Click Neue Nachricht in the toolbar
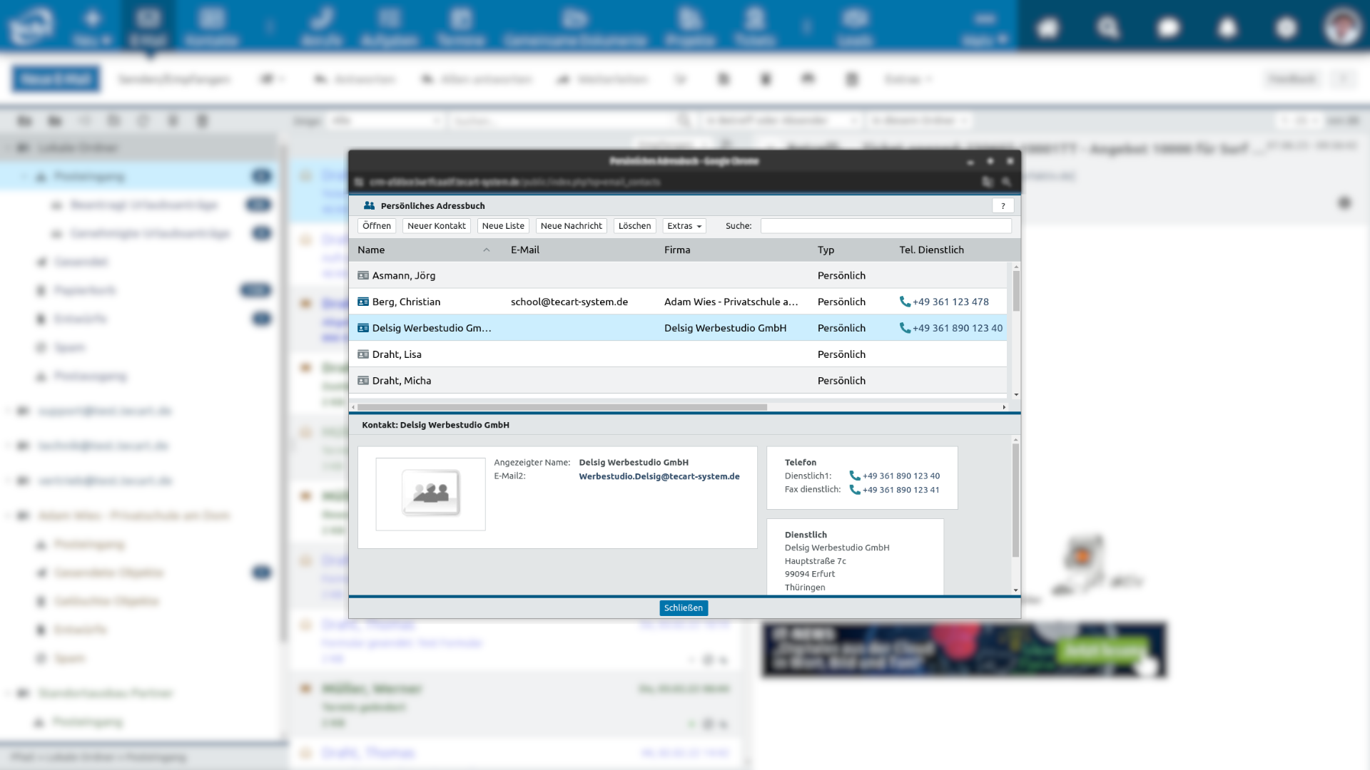The image size is (1370, 770). click(571, 226)
